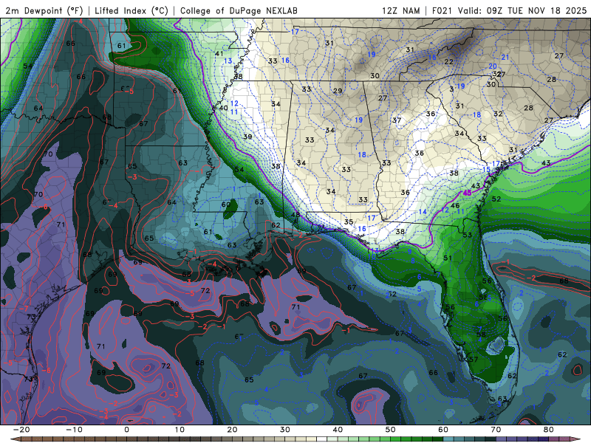The height and width of the screenshot is (443, 591).
Task: Click the '70' label on the color scale
Action: (496, 430)
